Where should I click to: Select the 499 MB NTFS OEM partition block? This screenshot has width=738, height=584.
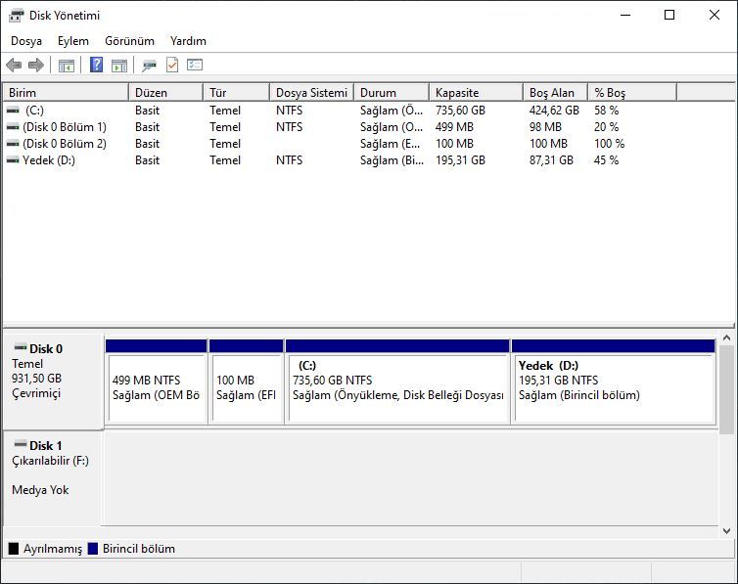[157, 382]
